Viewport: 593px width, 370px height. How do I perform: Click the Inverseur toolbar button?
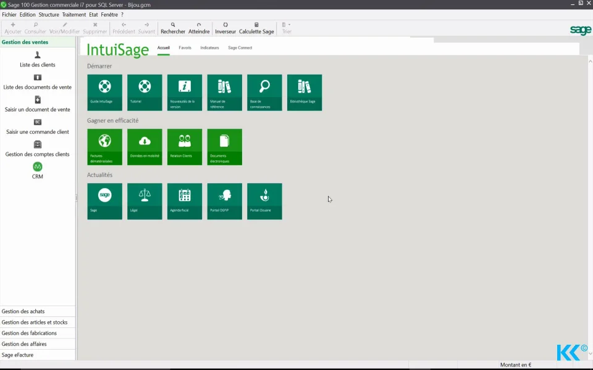tap(225, 28)
